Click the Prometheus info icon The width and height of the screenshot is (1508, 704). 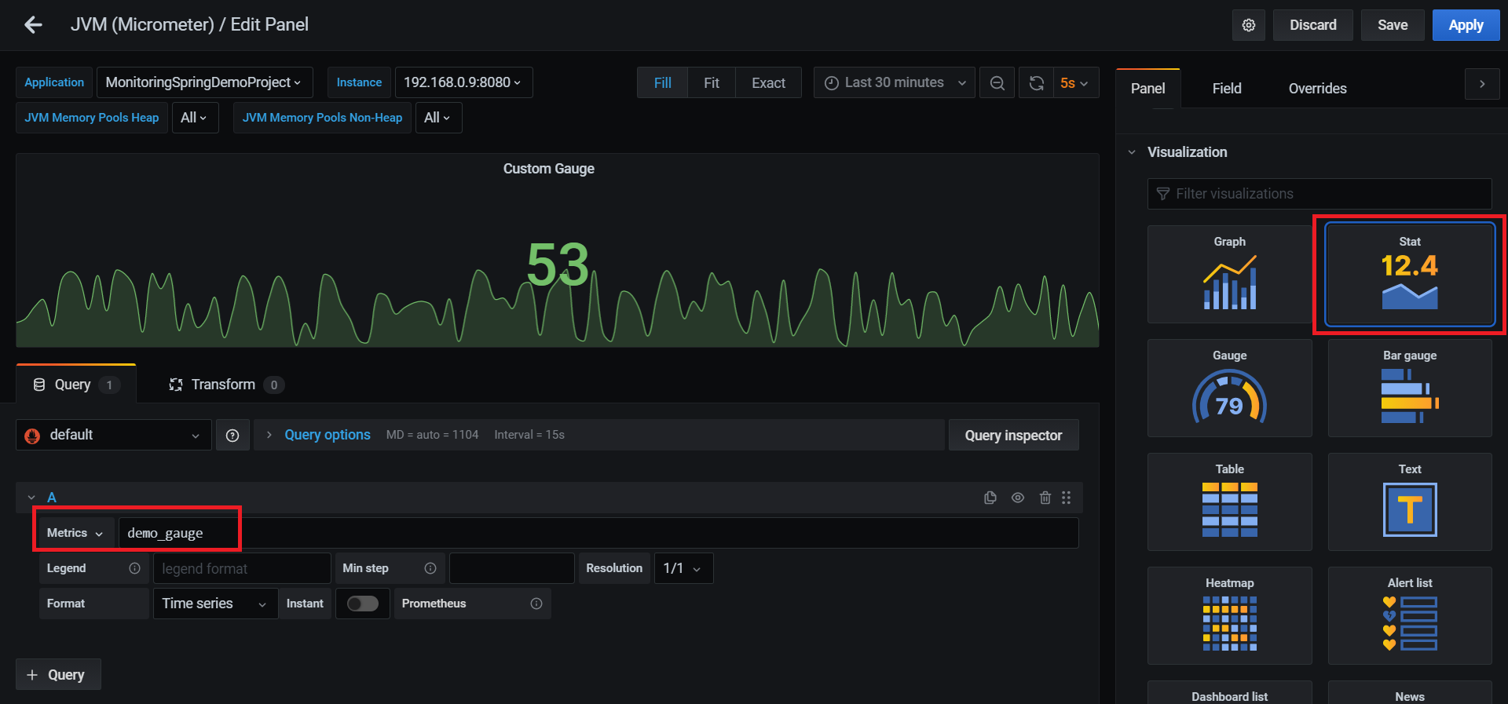click(536, 604)
